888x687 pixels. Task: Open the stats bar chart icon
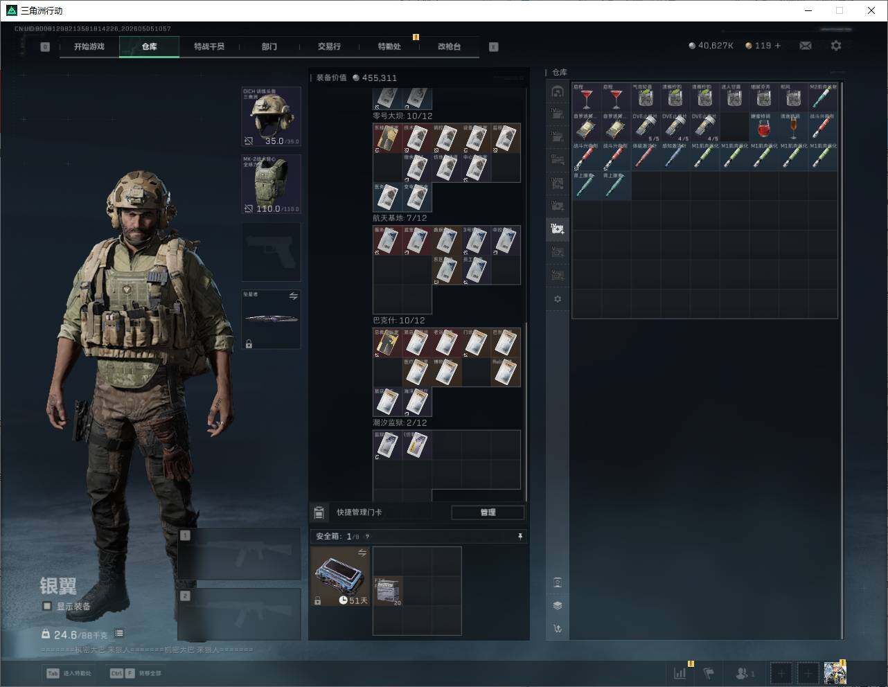[x=681, y=673]
